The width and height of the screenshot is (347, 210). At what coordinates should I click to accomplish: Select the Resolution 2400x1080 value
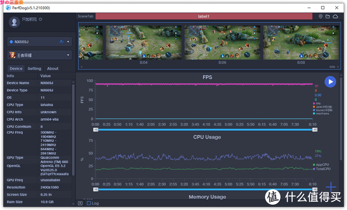tap(49, 187)
